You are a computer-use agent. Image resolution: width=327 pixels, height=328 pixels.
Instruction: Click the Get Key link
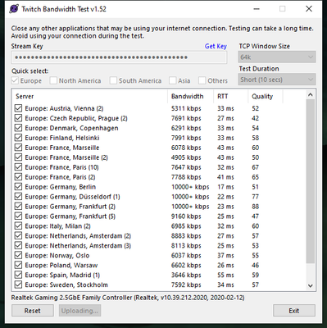pyautogui.click(x=216, y=46)
